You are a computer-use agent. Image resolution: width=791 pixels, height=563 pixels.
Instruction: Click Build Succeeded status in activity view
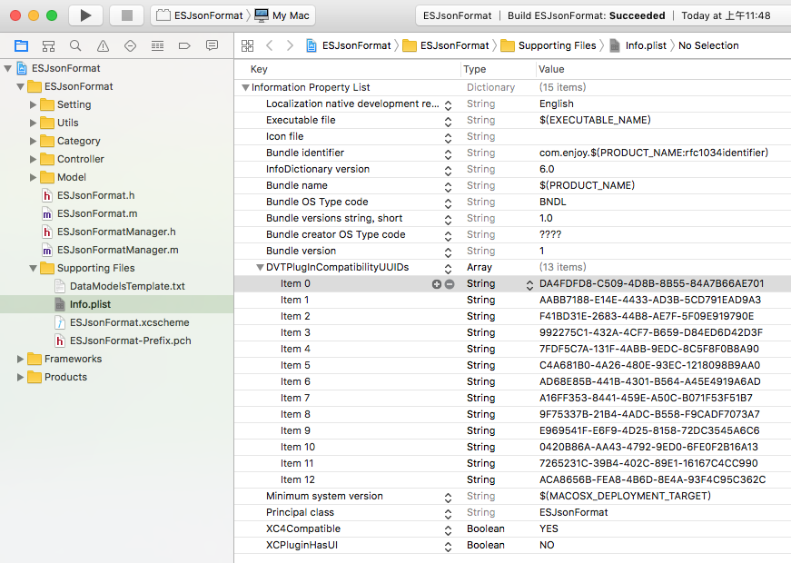(x=586, y=15)
